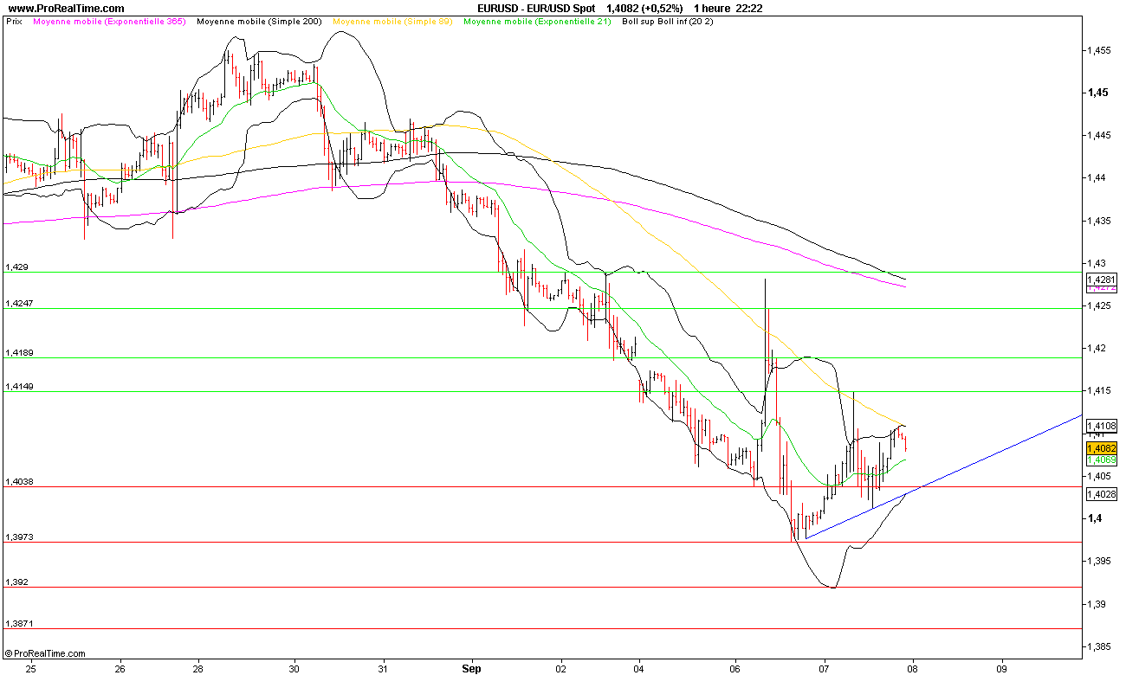Click the 1,4028 price tag on axis
The width and height of the screenshot is (1126, 675).
(x=1101, y=494)
